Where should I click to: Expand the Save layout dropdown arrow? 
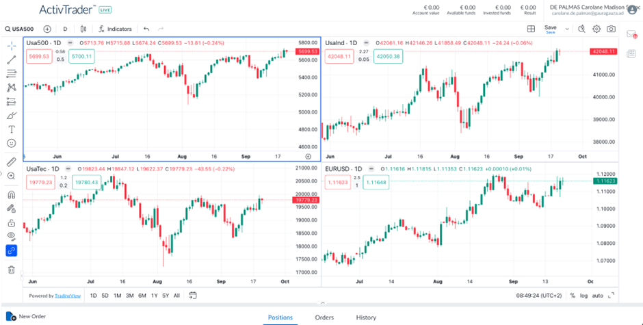click(567, 29)
